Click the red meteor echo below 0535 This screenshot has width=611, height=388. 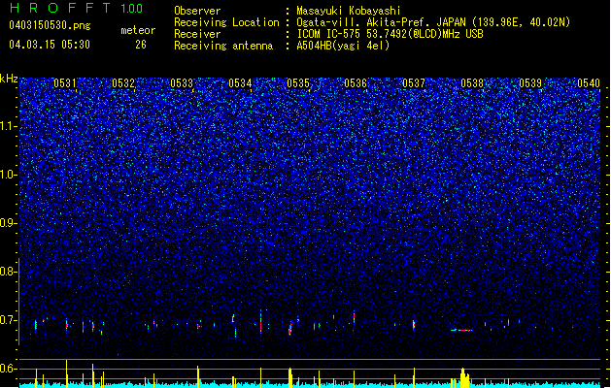(x=289, y=329)
